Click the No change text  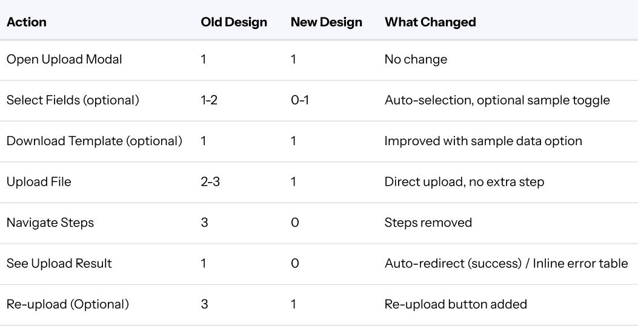tap(416, 59)
